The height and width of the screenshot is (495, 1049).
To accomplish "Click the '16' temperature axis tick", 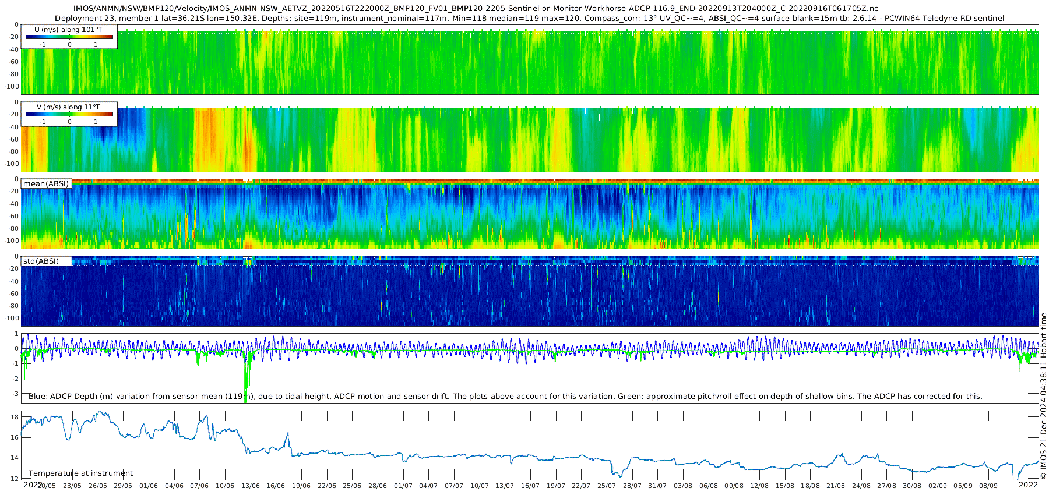I will click(x=15, y=437).
